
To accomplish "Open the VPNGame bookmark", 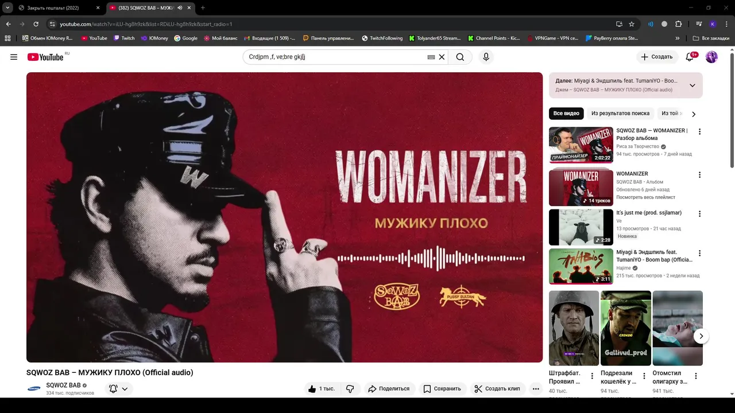I will coord(552,38).
